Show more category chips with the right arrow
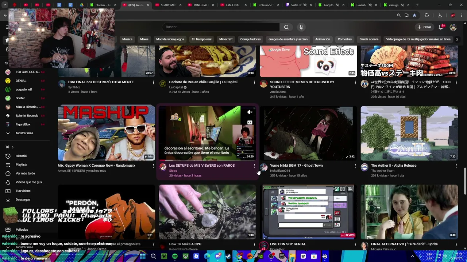 point(457,39)
